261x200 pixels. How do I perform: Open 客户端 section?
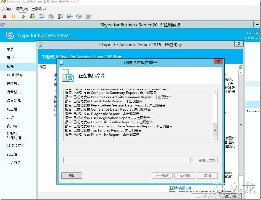(12, 126)
